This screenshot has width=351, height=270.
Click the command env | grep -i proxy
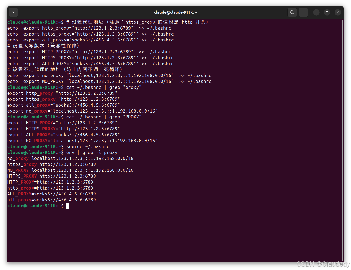click(x=92, y=152)
